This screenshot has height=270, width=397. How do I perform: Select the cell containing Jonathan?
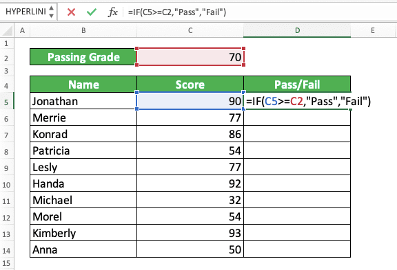click(x=83, y=101)
